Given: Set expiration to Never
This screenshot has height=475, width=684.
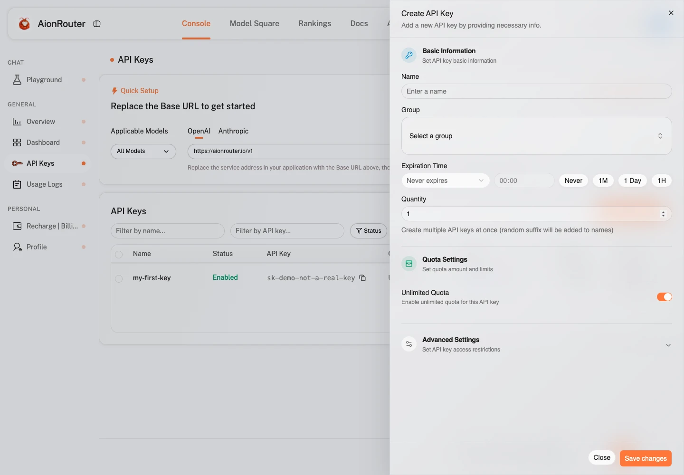Looking at the screenshot, I should click(573, 180).
